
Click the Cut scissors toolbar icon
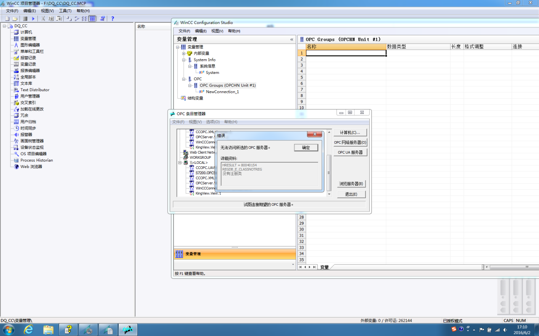pos(43,18)
